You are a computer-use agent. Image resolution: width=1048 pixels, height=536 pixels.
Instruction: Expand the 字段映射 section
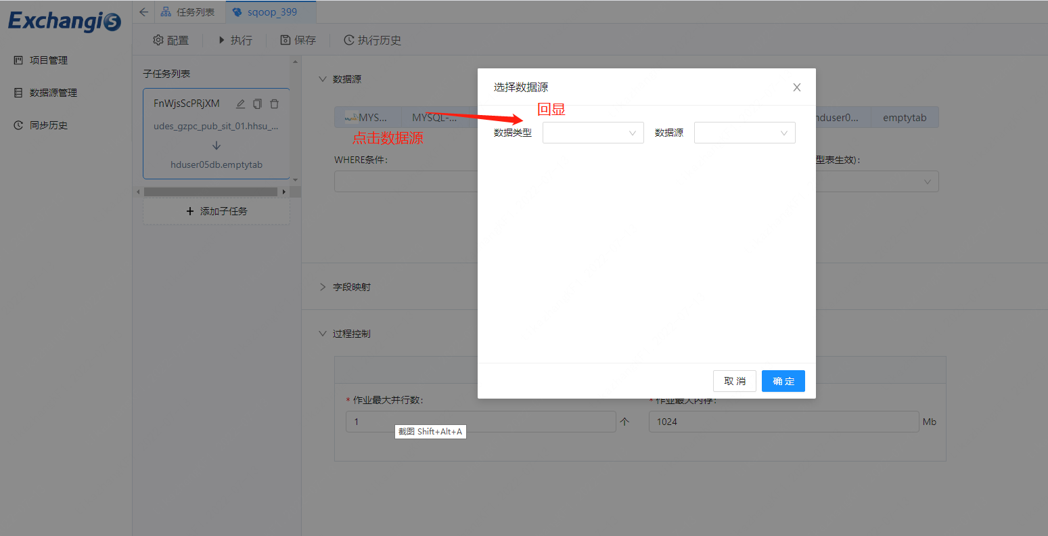coord(353,286)
